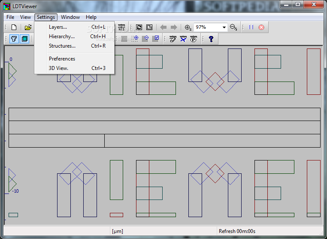Choose Structures... from Settings menu
The height and width of the screenshot is (239, 327).
tap(74, 46)
